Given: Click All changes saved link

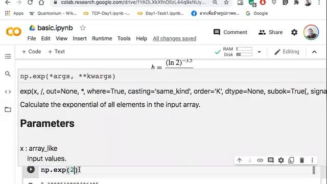Looking at the screenshot, I should click(x=175, y=39).
